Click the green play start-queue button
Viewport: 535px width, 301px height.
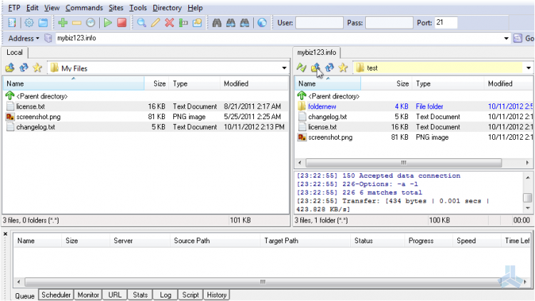[x=108, y=23]
